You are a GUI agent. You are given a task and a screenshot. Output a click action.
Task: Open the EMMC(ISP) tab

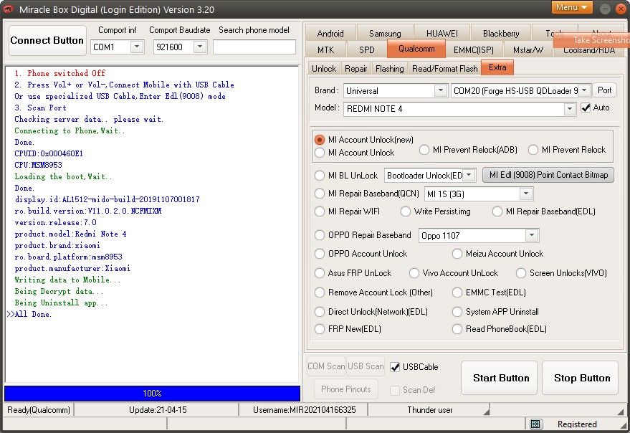473,50
